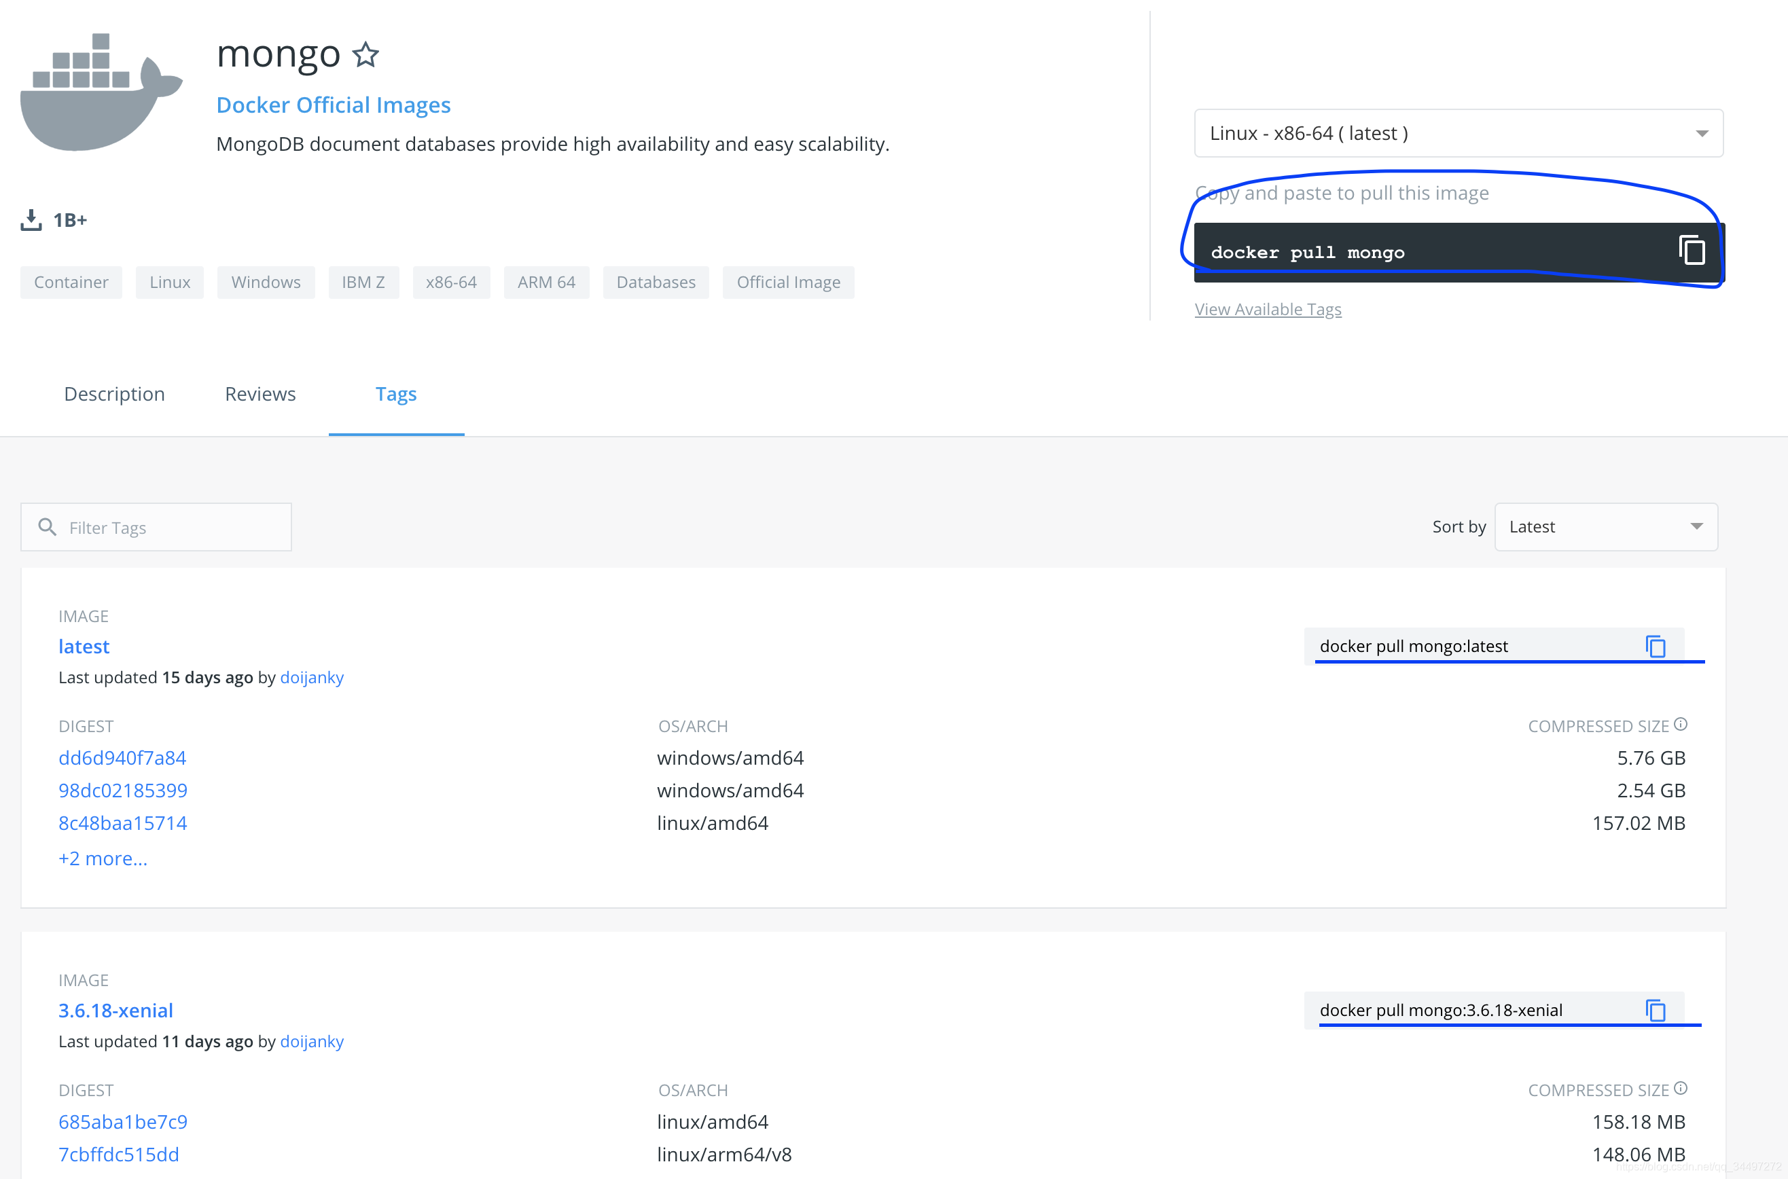Screen dimensions: 1788x1179
Task: Expand the +2 more digests link
Action: coord(103,858)
